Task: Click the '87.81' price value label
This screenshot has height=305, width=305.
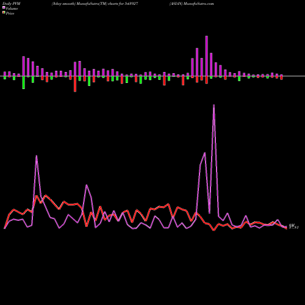Action: point(293,228)
